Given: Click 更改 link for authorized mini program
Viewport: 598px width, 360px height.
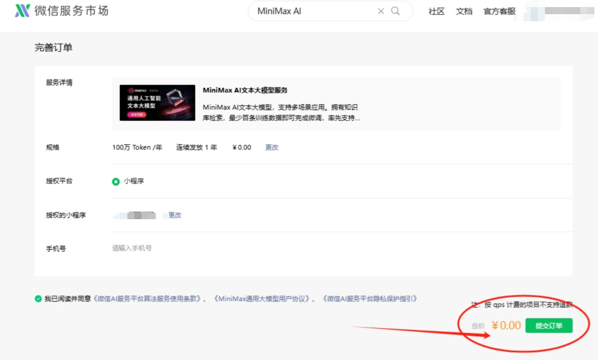Looking at the screenshot, I should point(175,215).
